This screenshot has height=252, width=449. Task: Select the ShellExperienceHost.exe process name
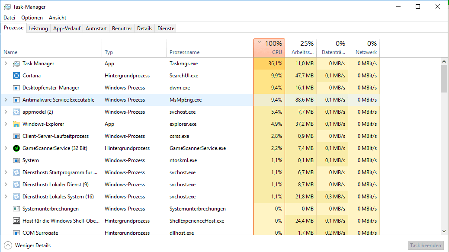[197, 221]
